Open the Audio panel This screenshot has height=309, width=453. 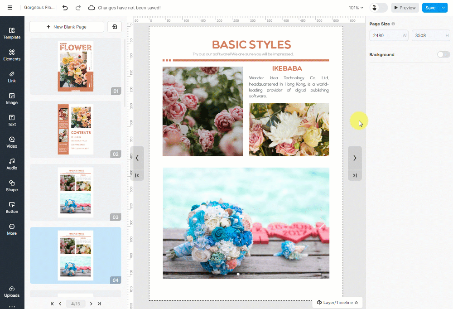[12, 164]
